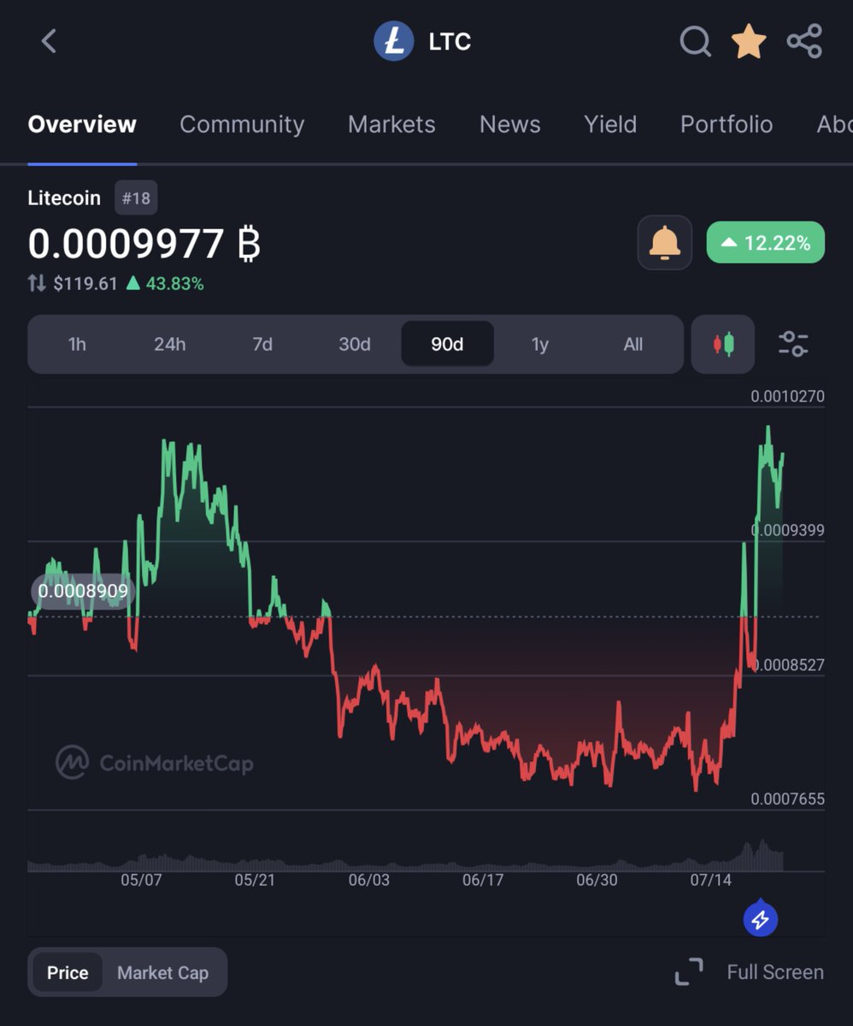Tap the LTC title text
This screenshot has width=853, height=1026.
coord(450,41)
